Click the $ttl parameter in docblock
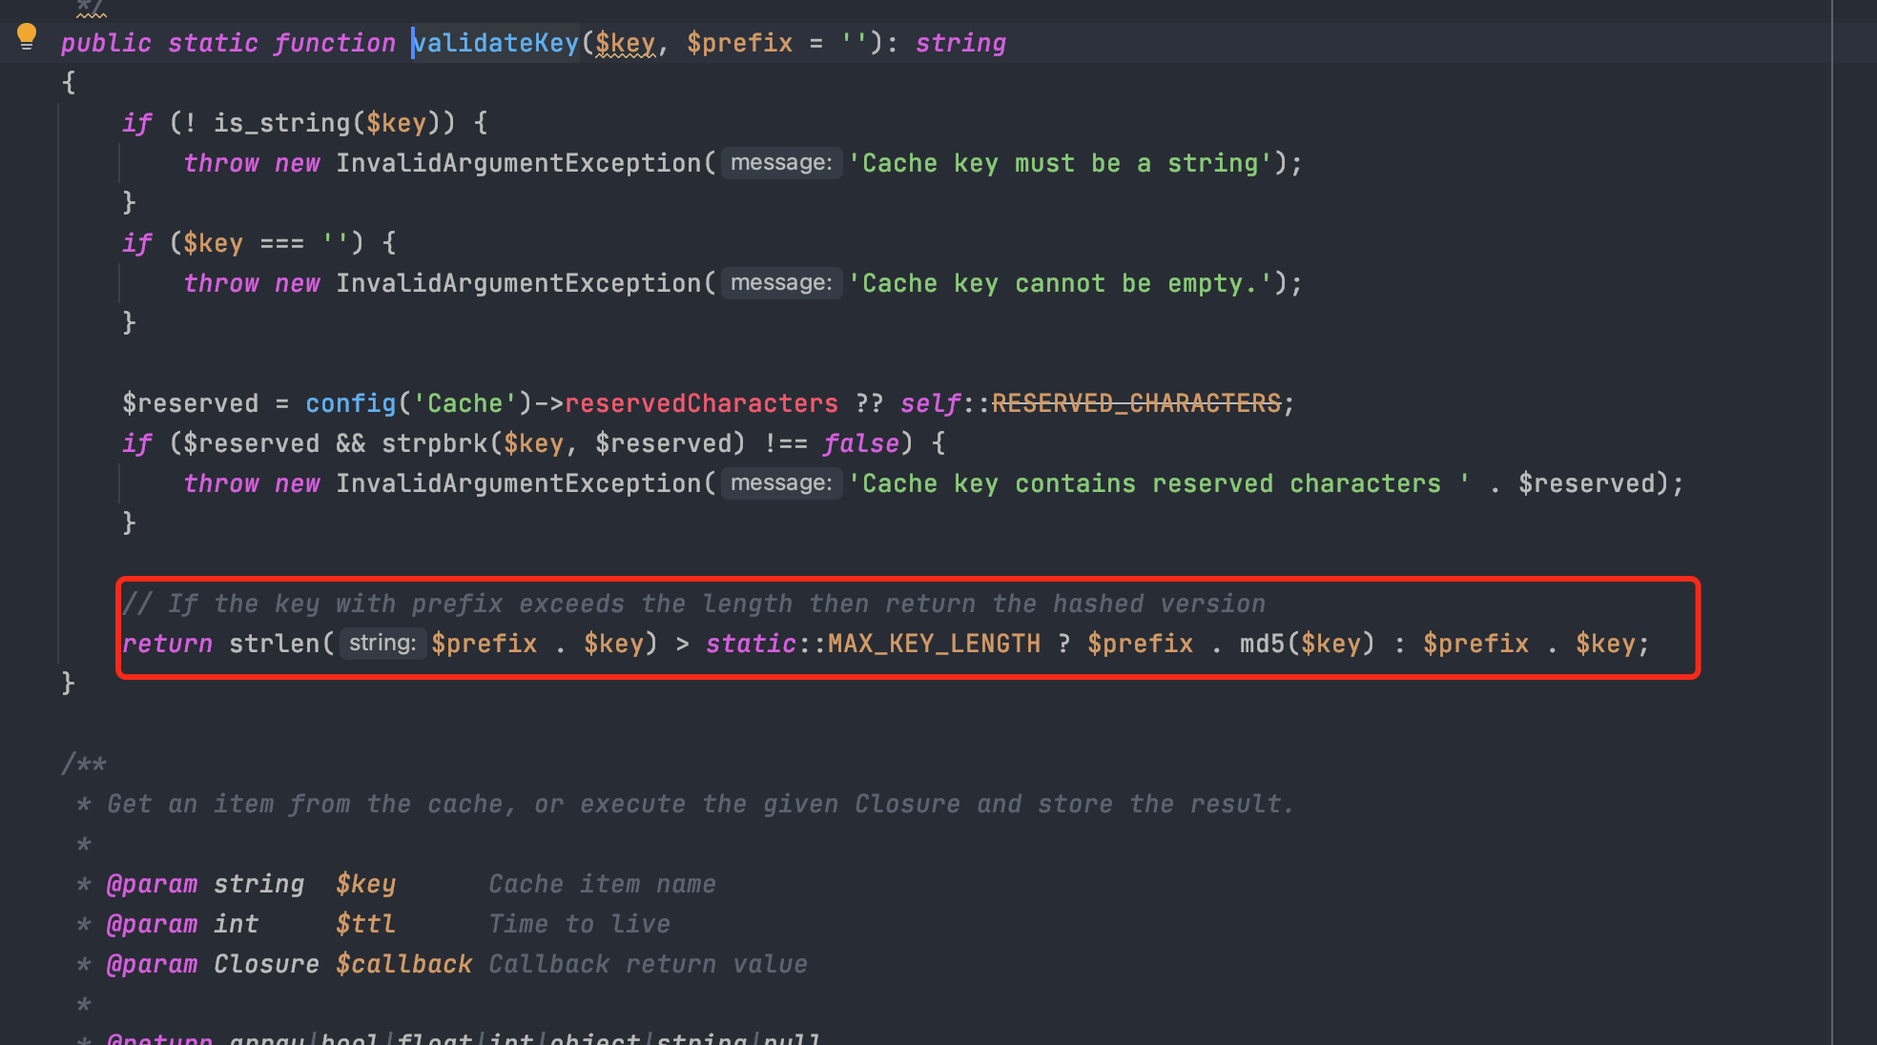Viewport: 1877px width, 1045px height. pos(365,924)
